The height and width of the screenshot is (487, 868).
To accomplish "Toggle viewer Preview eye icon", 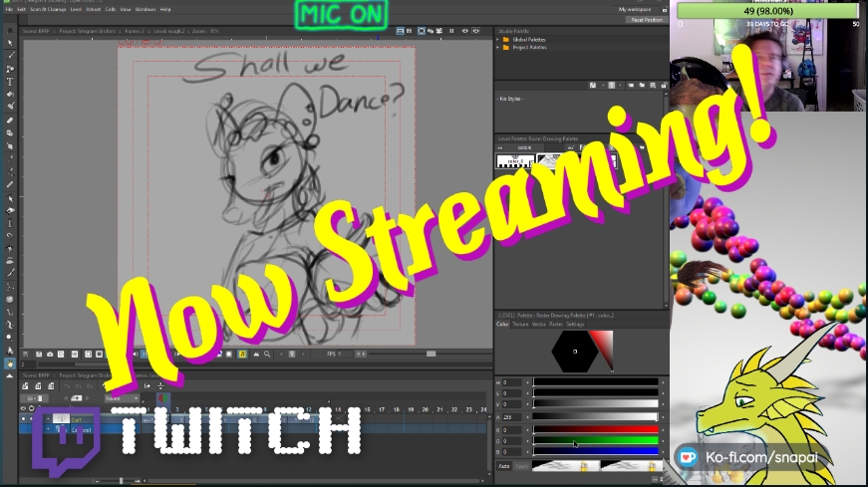I will pyautogui.click(x=465, y=31).
